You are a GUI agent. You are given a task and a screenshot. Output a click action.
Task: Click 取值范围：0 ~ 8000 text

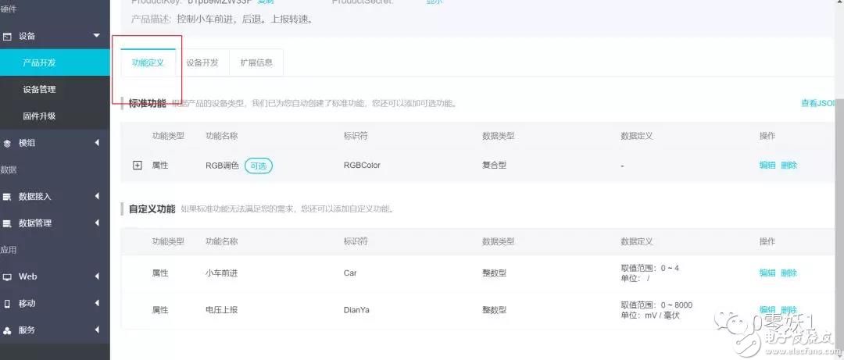point(656,305)
